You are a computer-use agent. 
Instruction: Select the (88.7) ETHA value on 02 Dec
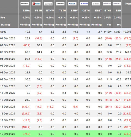pos(27,45)
